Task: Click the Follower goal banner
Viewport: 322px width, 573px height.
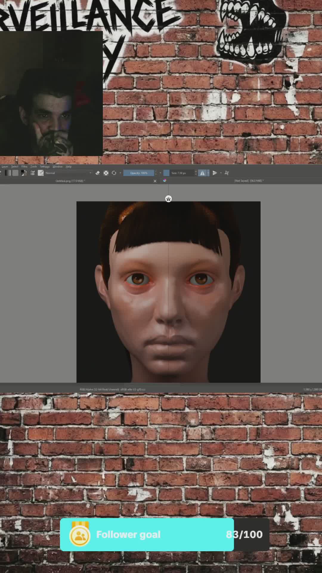Action: pos(165,535)
